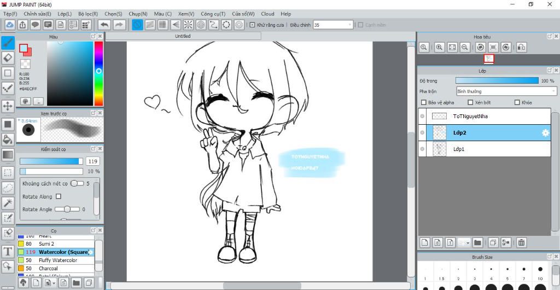Image resolution: width=560 pixels, height=290 pixels.
Task: Open the Cloud menu
Action: (267, 14)
